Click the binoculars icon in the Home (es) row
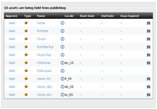The width and height of the screenshot is (157, 109). 149,95
